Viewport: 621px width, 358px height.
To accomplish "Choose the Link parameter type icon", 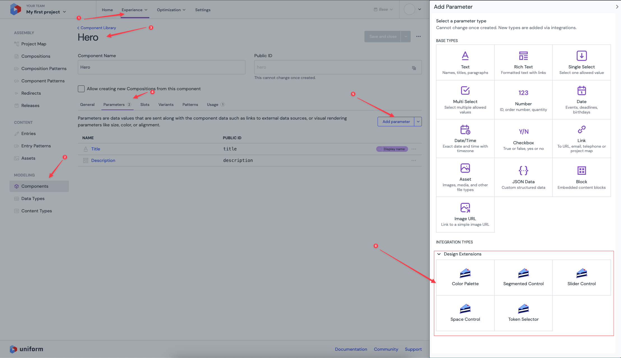I will (x=581, y=130).
